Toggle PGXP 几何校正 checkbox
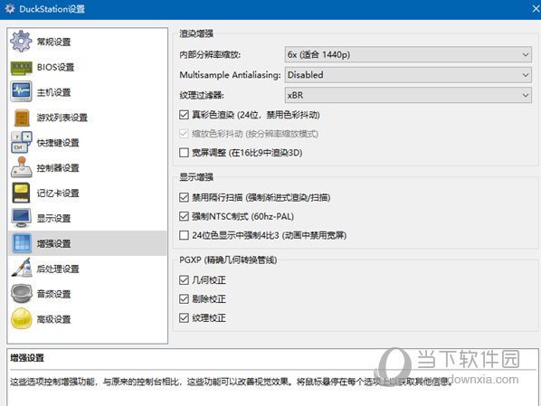The width and height of the screenshot is (541, 406). (184, 280)
